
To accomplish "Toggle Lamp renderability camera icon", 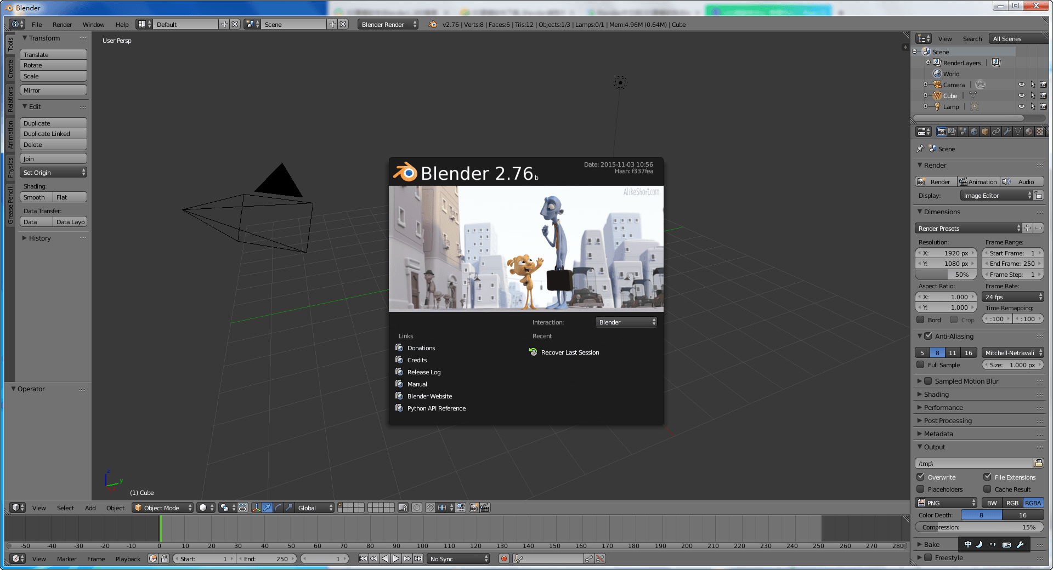I will [x=1043, y=106].
